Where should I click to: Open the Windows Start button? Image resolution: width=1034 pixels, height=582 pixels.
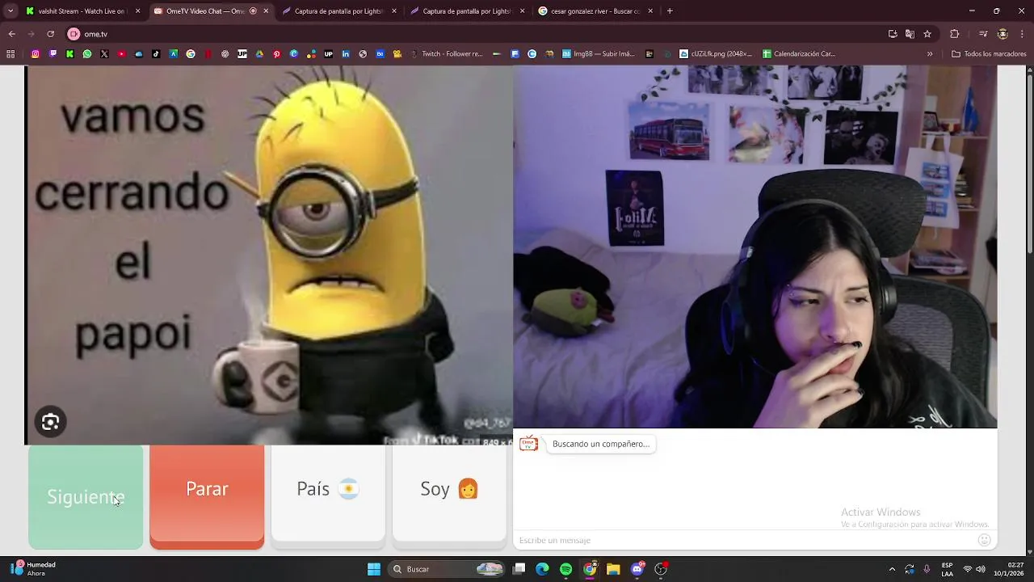tap(374, 569)
